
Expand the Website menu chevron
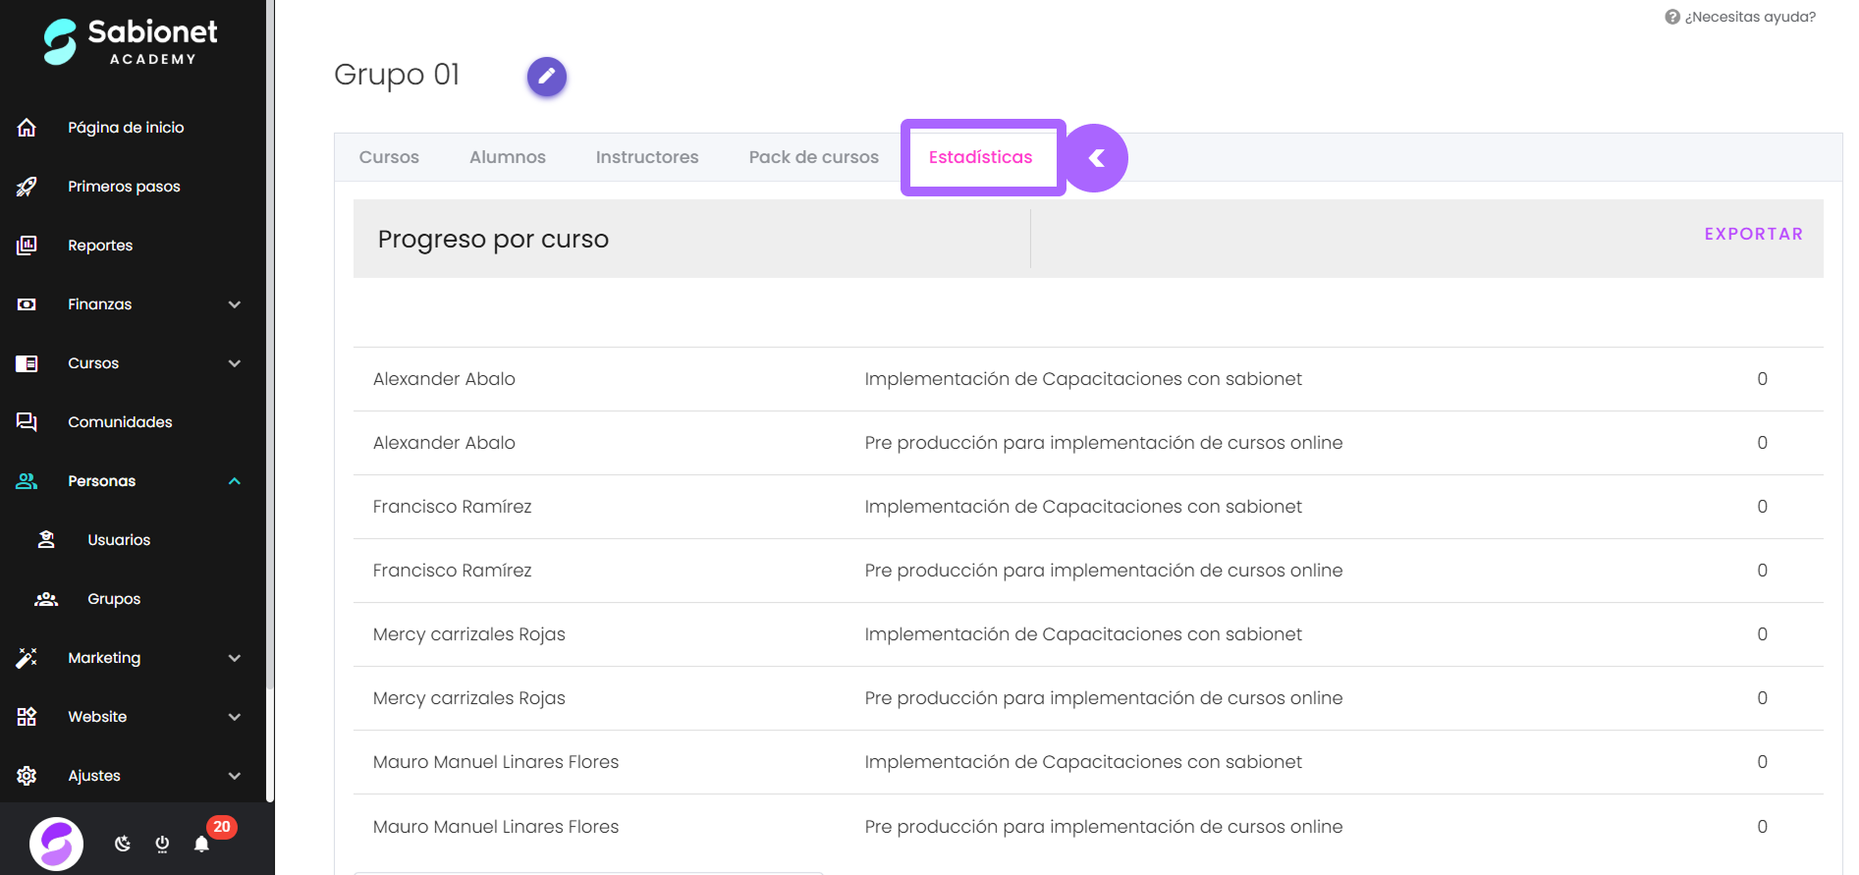coord(235,717)
